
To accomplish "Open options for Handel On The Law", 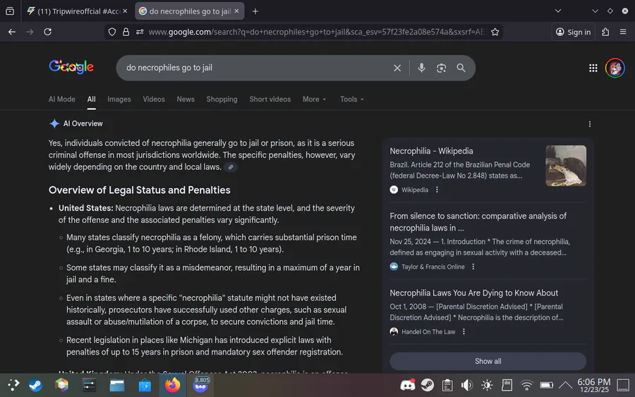I will pyautogui.click(x=464, y=332).
